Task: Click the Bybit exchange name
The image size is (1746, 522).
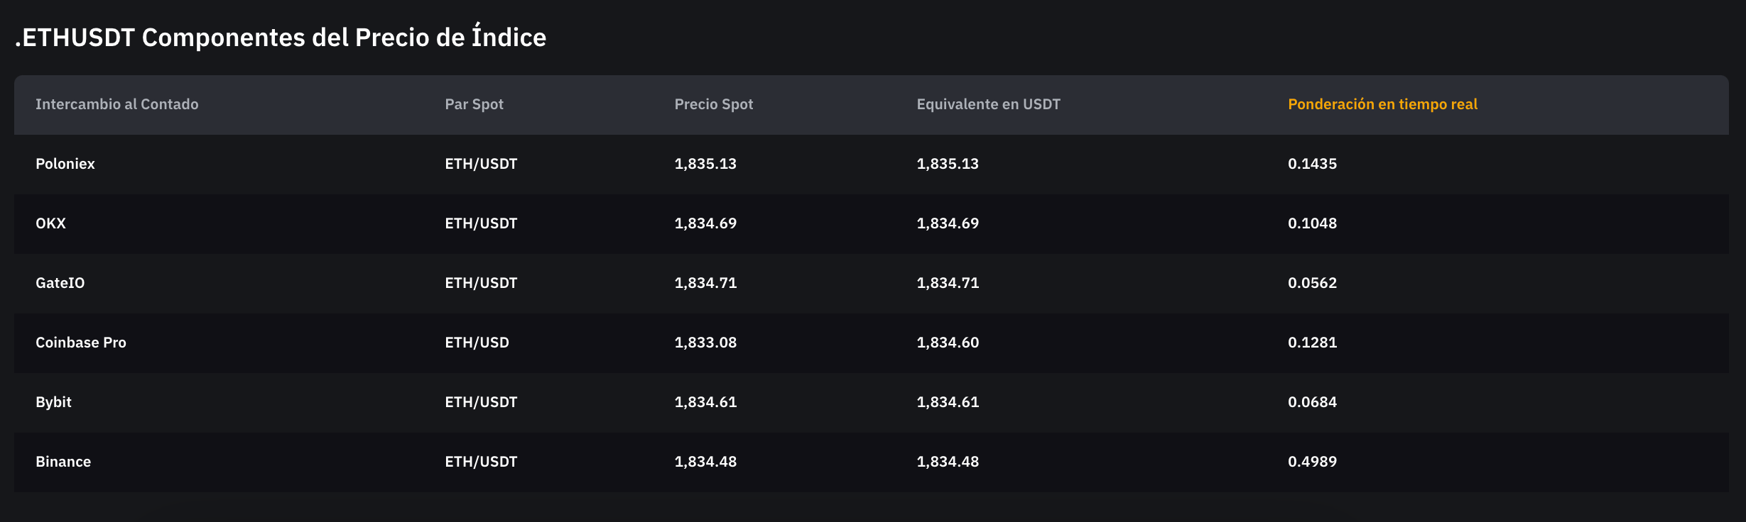Action: click(54, 402)
